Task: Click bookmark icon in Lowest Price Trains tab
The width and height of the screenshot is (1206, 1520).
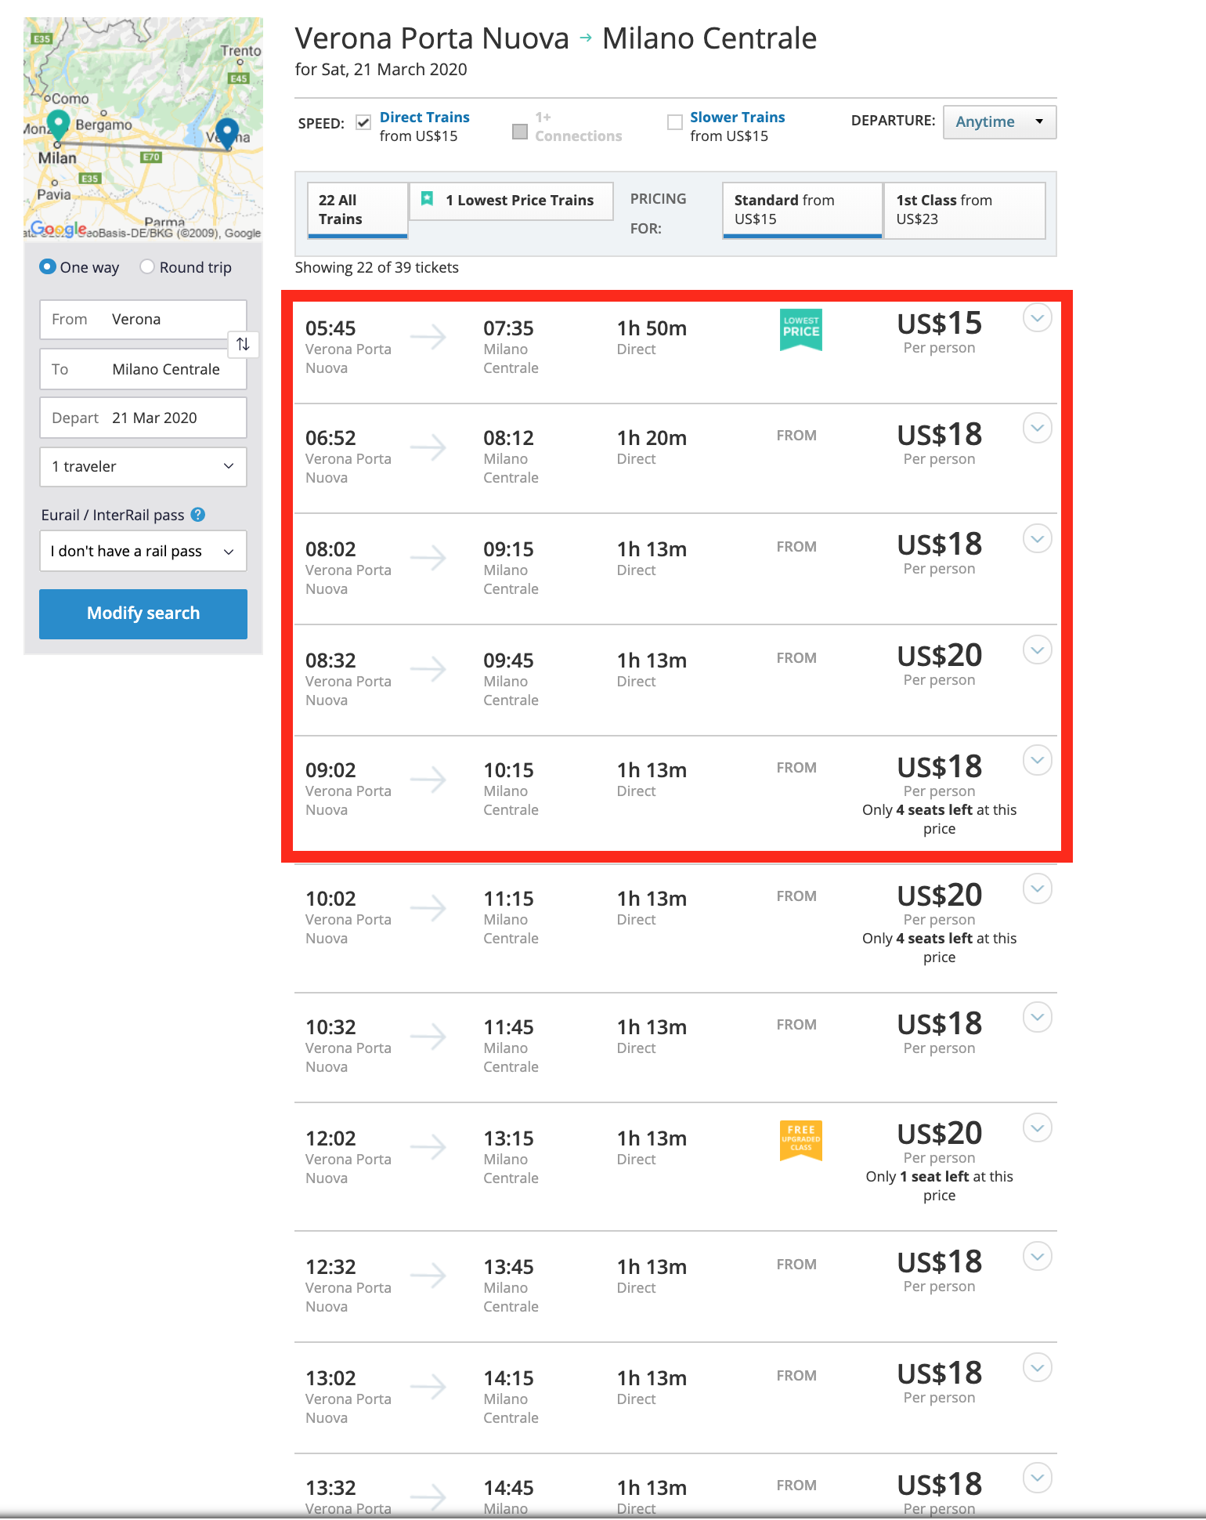Action: (428, 199)
